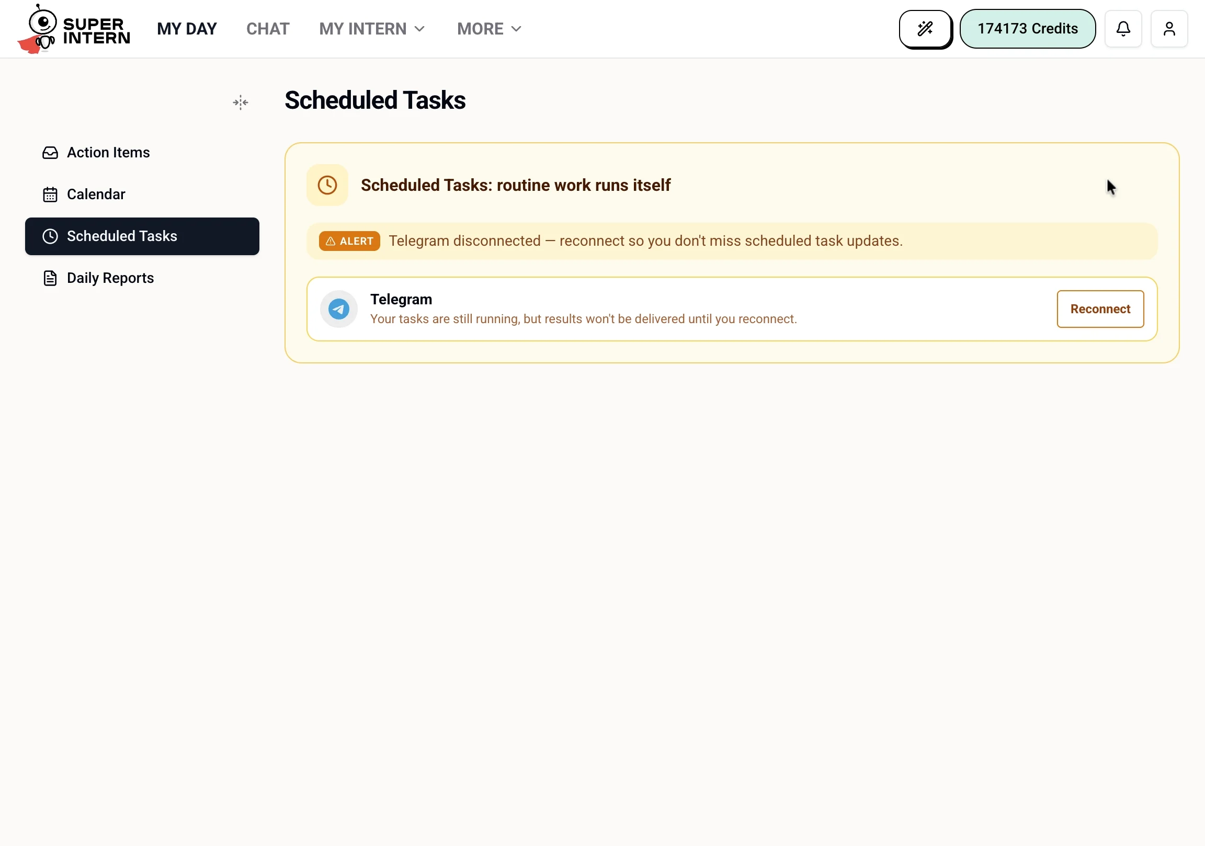This screenshot has width=1205, height=846.
Task: Click the 'Telegram disconnected' alert message
Action: click(645, 241)
